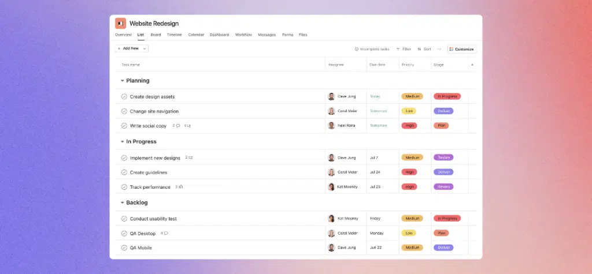Open the Filter options
592x274 pixels.
pyautogui.click(x=403, y=49)
